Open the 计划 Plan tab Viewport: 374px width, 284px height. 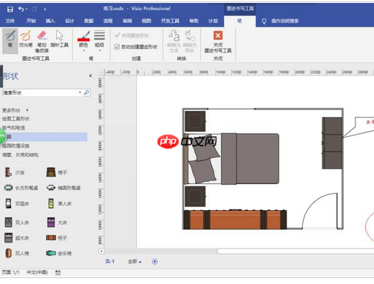point(213,21)
